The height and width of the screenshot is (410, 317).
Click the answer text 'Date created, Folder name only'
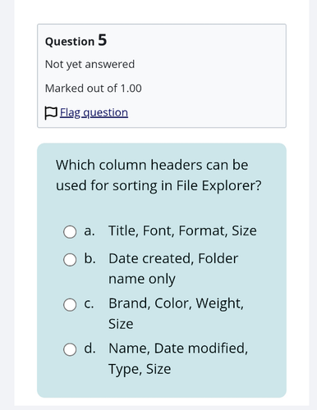173,269
